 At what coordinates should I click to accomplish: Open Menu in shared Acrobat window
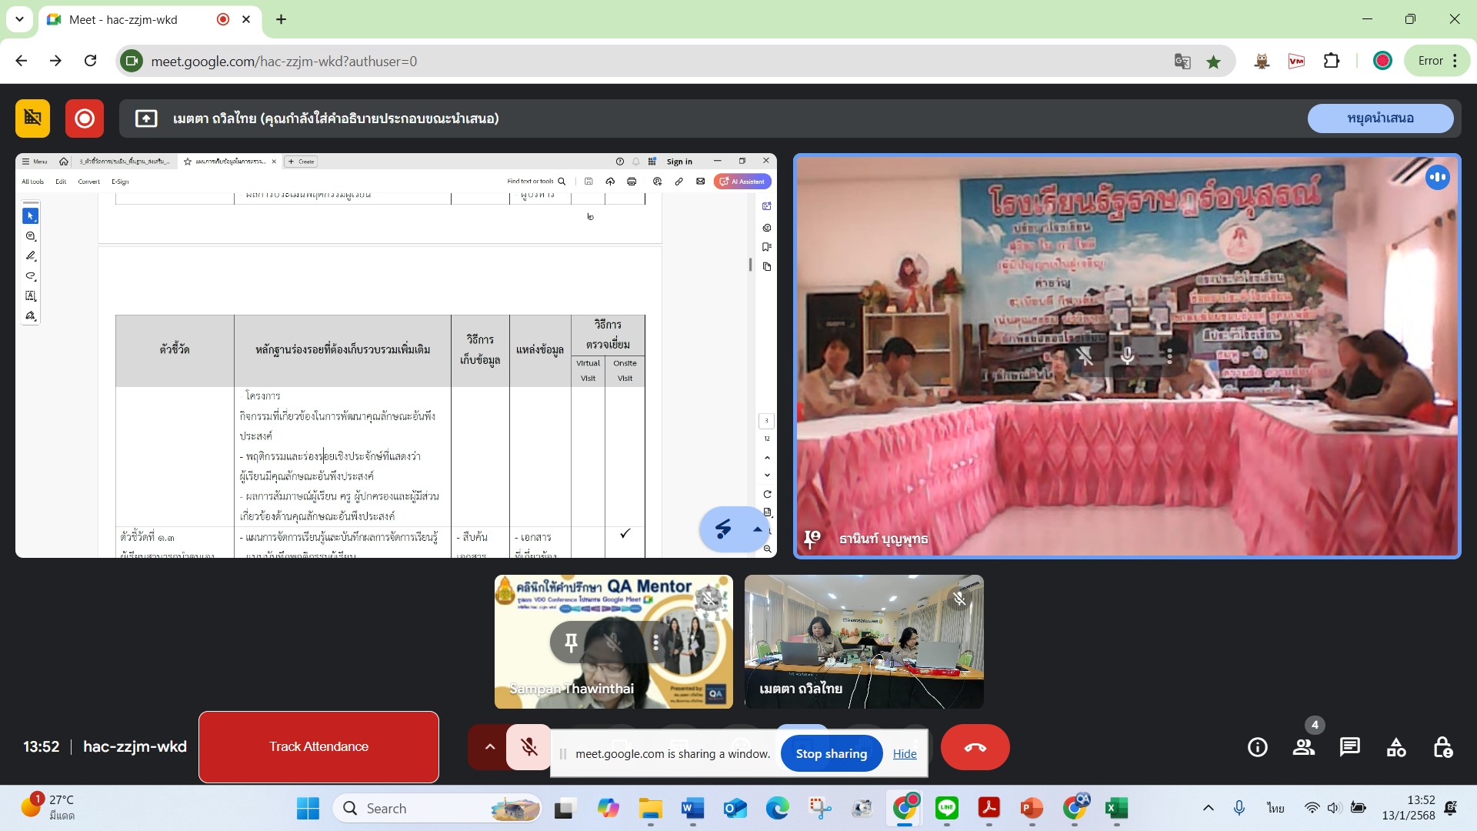coord(35,162)
